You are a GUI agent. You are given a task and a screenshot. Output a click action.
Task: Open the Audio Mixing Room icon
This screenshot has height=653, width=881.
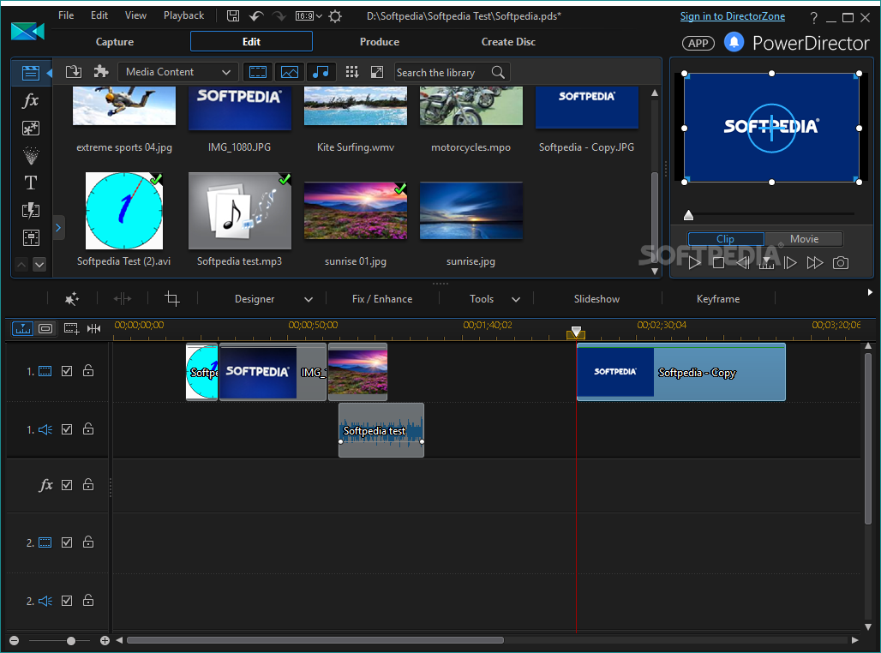[30, 237]
